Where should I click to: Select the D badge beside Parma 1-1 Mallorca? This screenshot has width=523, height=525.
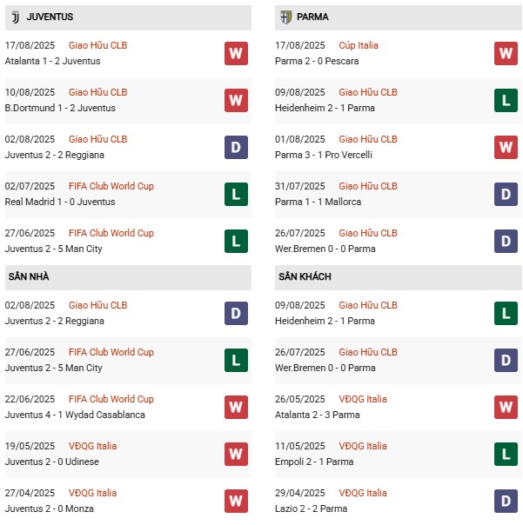coord(506,194)
